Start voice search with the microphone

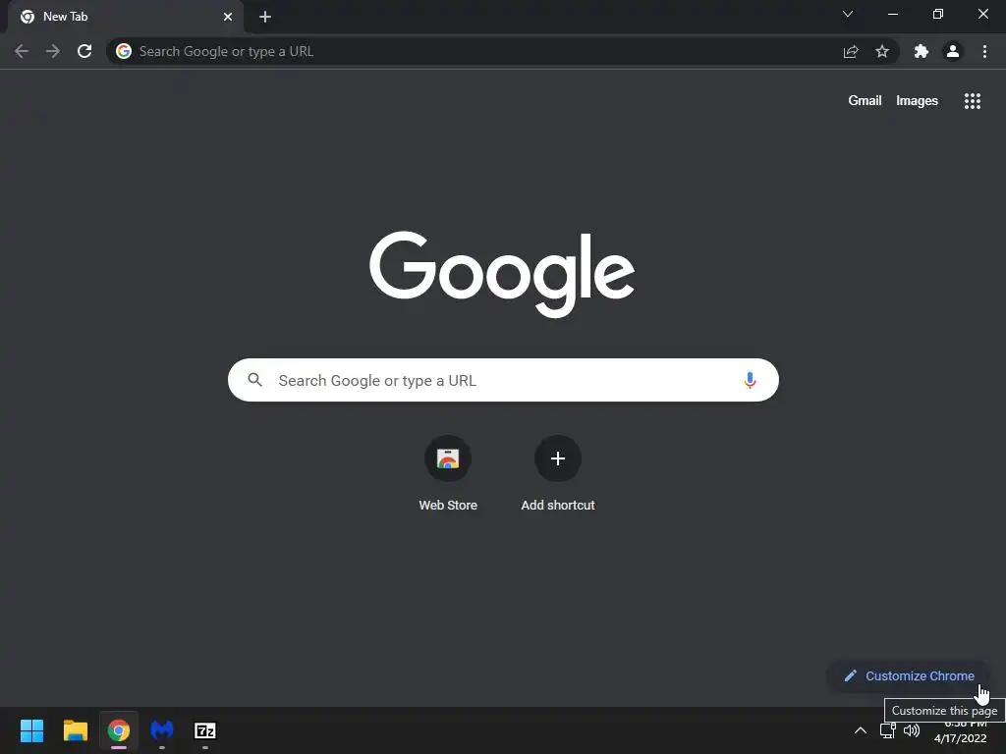750,380
